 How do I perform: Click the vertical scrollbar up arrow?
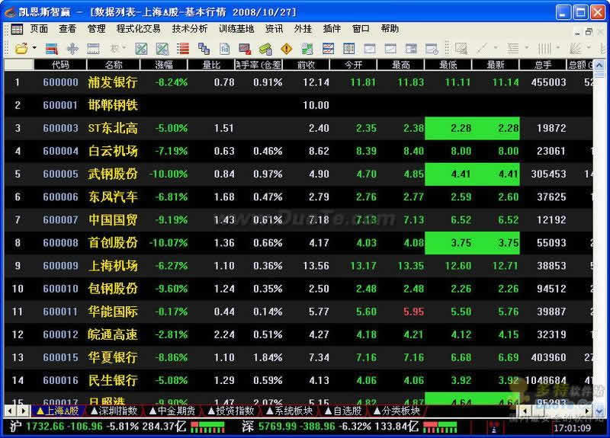click(599, 65)
